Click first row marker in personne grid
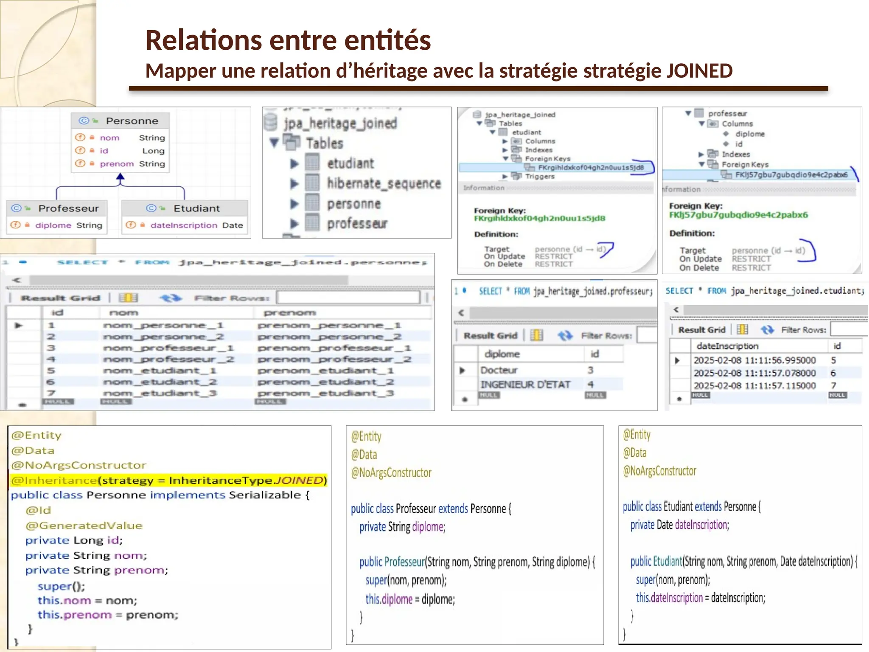The height and width of the screenshot is (652, 869). pos(18,326)
